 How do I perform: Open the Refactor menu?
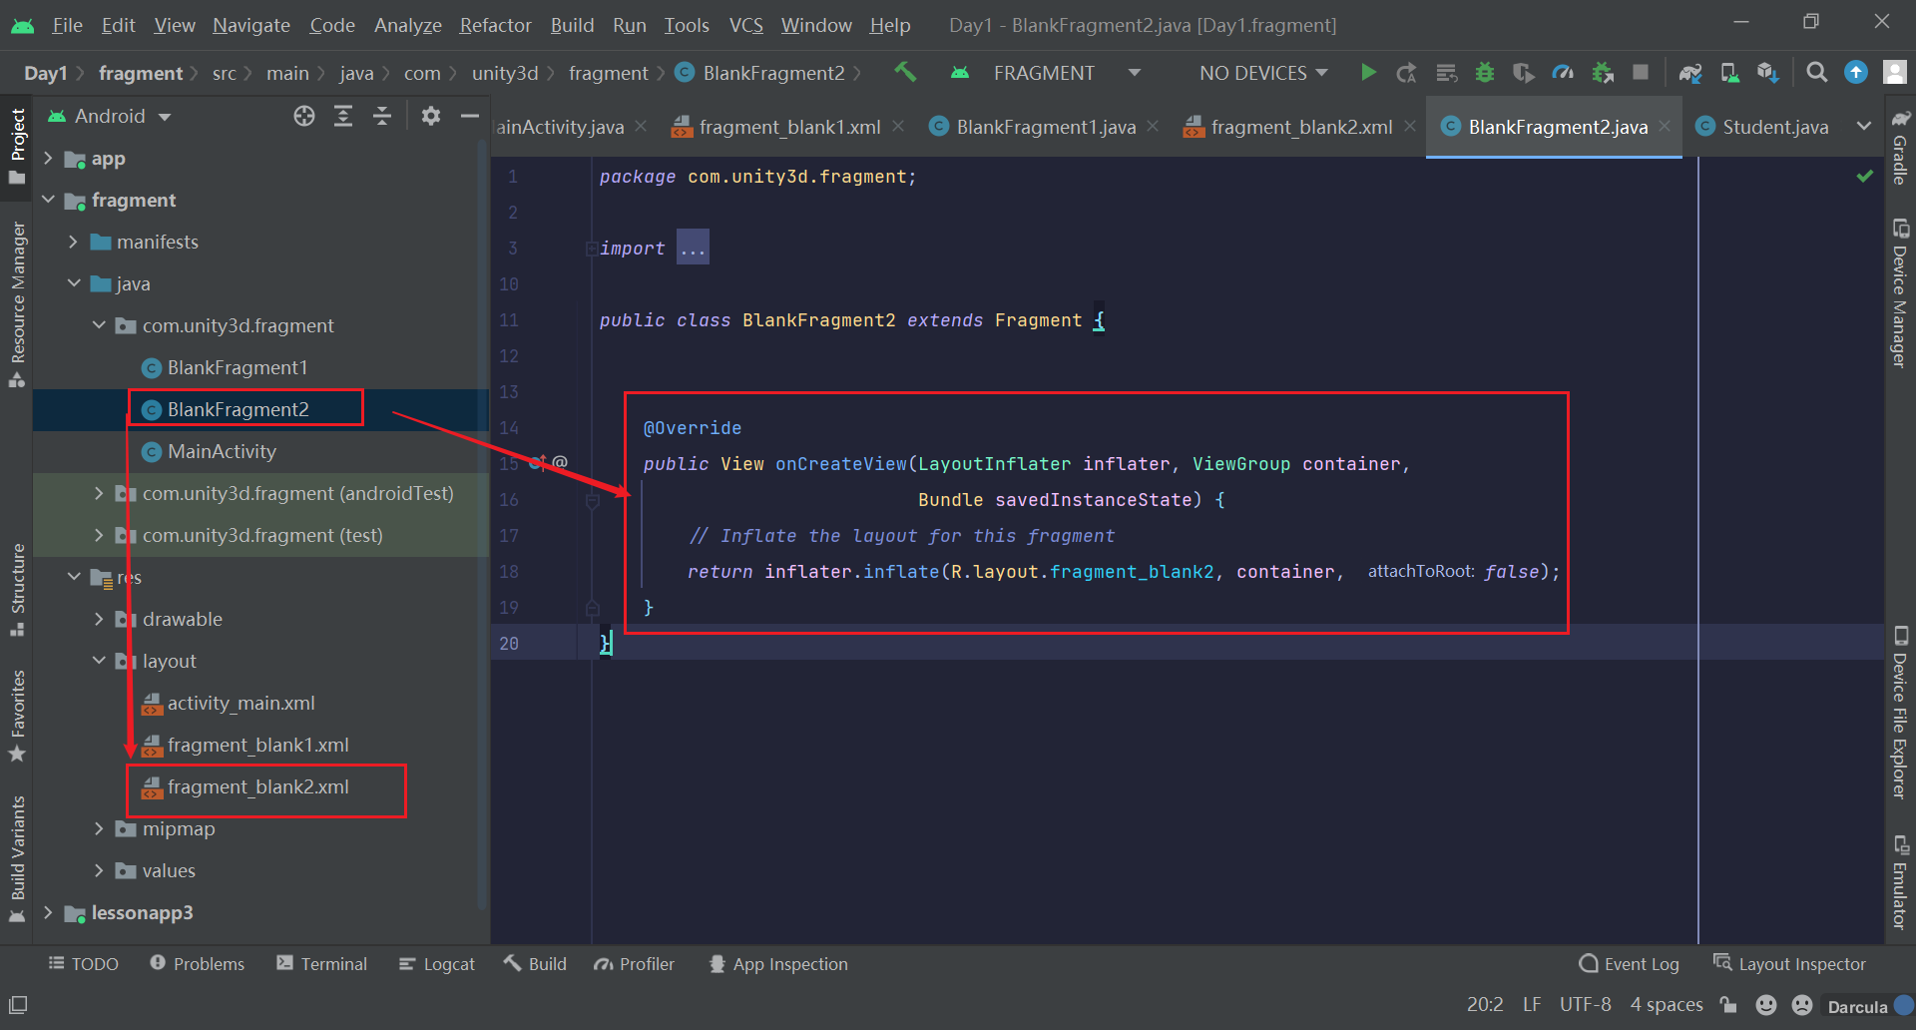coord(495,25)
